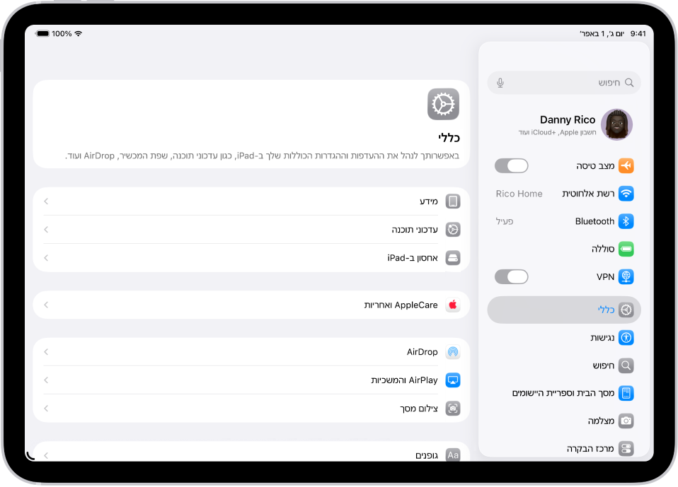Tap the Control Center (מרכז הבקרה) icon
Image resolution: width=678 pixels, height=487 pixels.
626,449
